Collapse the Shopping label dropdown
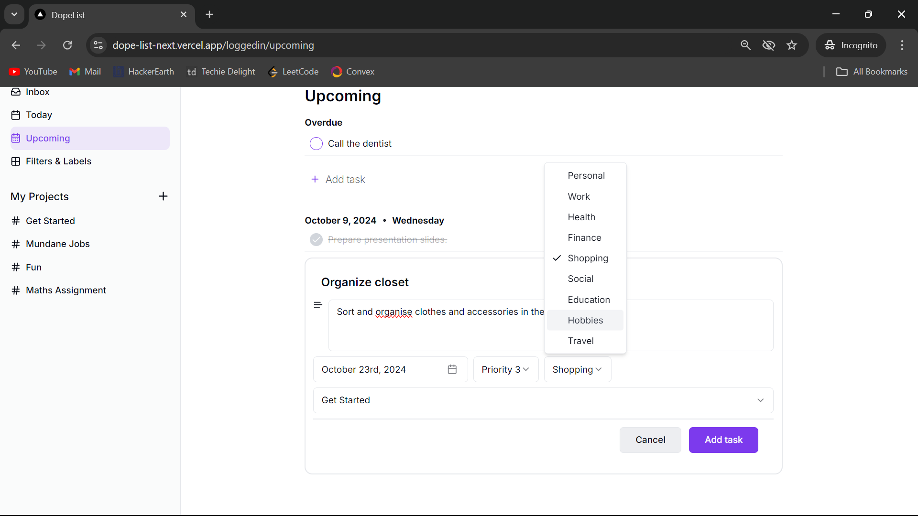This screenshot has width=918, height=516. coord(577,369)
